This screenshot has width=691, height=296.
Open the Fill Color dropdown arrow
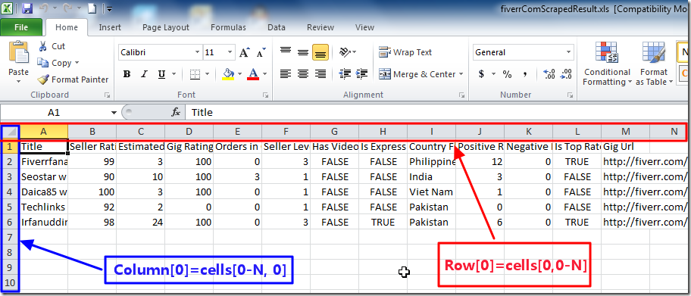point(239,74)
